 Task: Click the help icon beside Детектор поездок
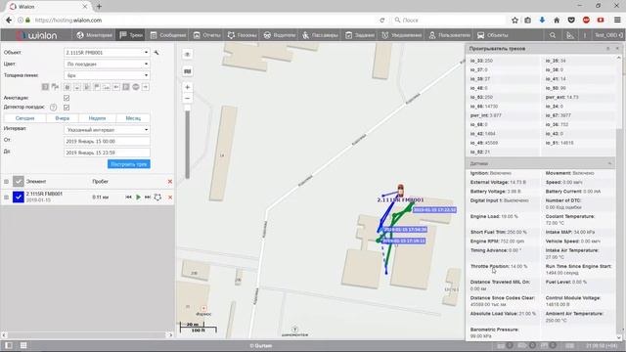pos(53,108)
